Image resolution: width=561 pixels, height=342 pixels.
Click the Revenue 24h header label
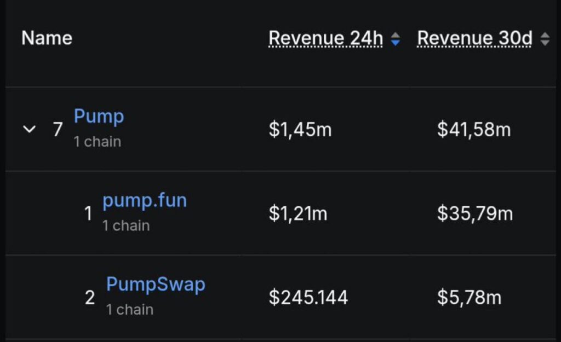coord(325,39)
